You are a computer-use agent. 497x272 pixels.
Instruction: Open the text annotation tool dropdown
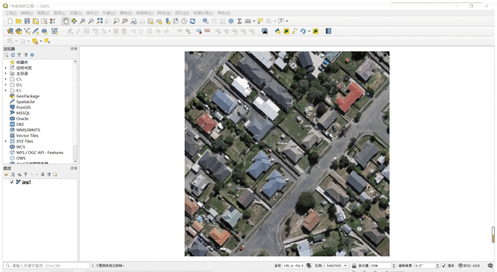(x=287, y=21)
